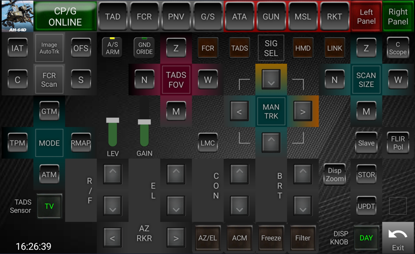Switch to the TAD tab
Image resolution: width=415 pixels, height=254 pixels.
click(x=113, y=16)
